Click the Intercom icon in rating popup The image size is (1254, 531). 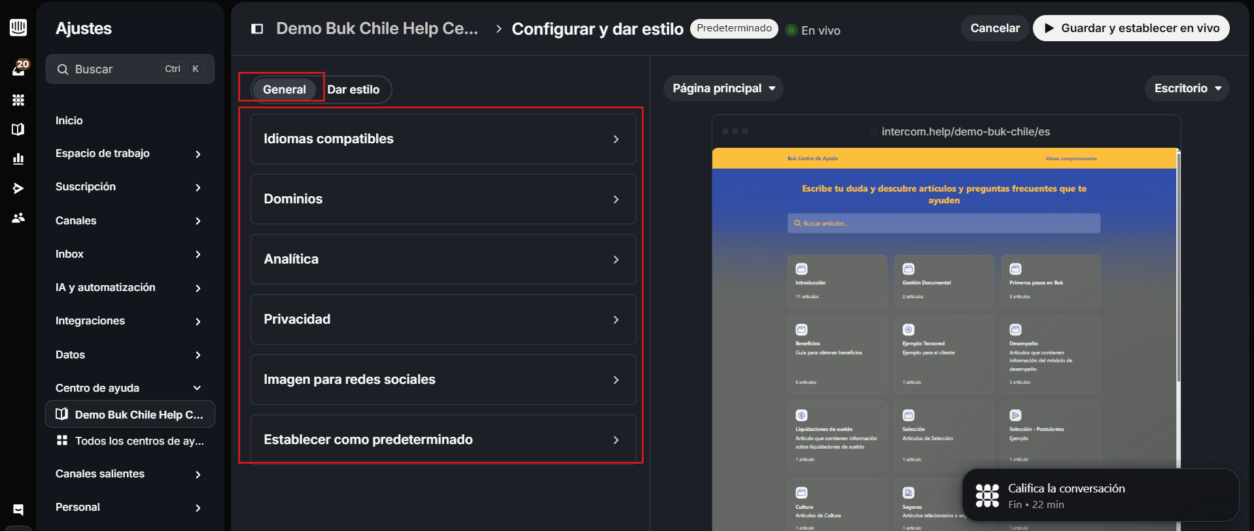[987, 496]
